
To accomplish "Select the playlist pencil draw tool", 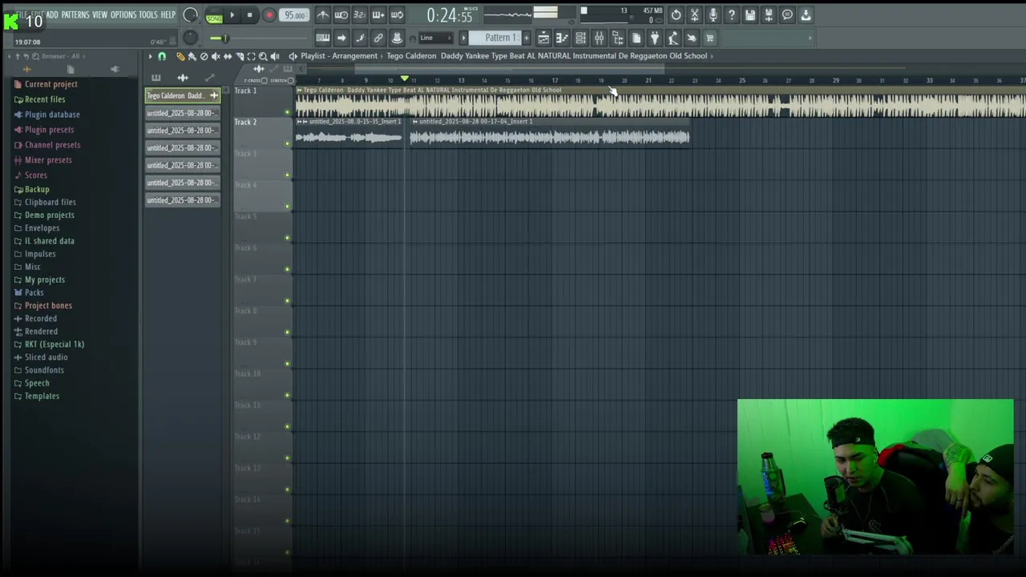I will (180, 56).
